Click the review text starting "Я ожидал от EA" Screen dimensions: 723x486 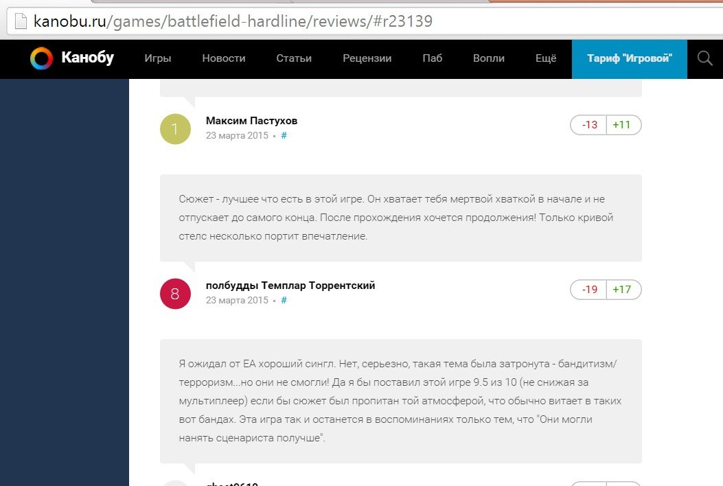tap(400, 401)
